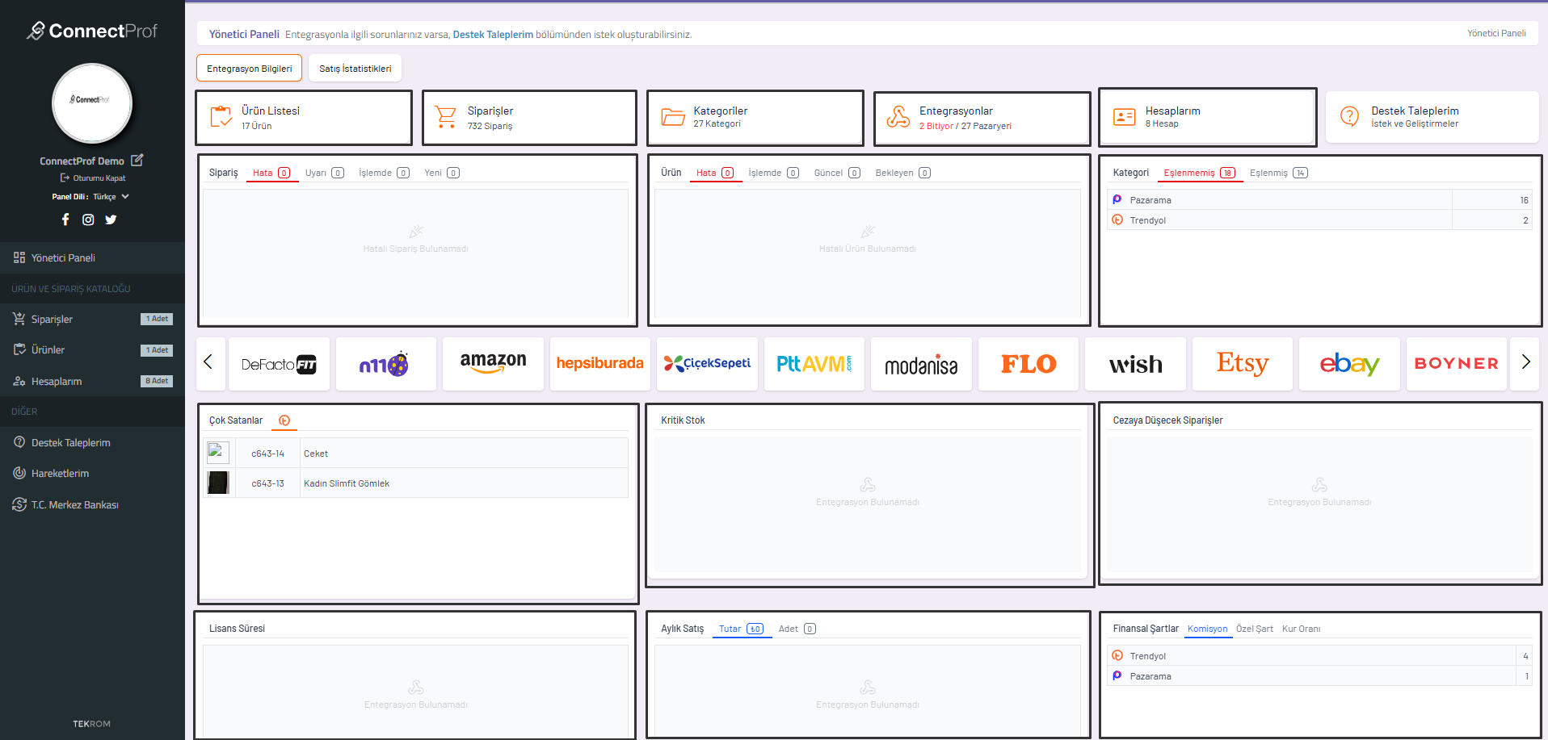
Task: Select Finansal Şartlar Komisyon tab
Action: click(x=1207, y=629)
